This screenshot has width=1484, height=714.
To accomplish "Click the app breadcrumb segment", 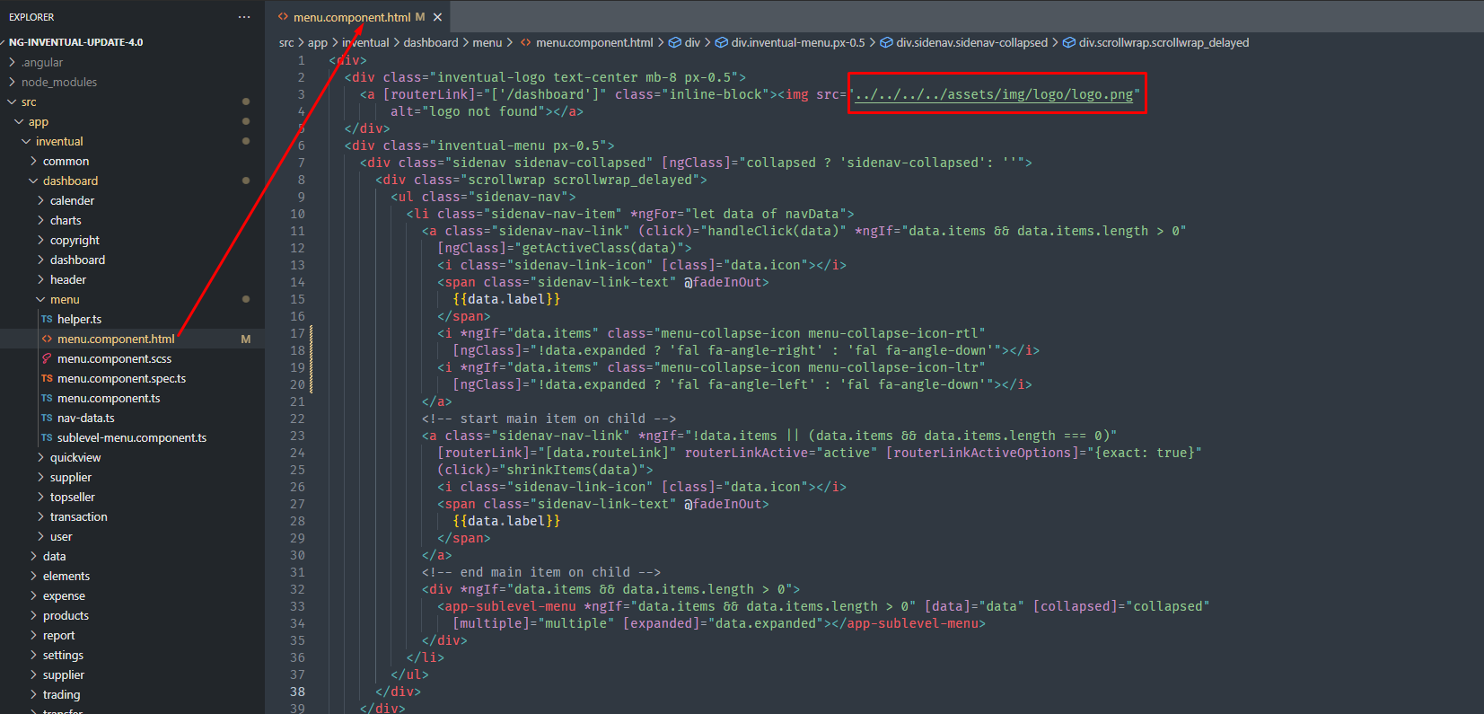I will pos(318,42).
